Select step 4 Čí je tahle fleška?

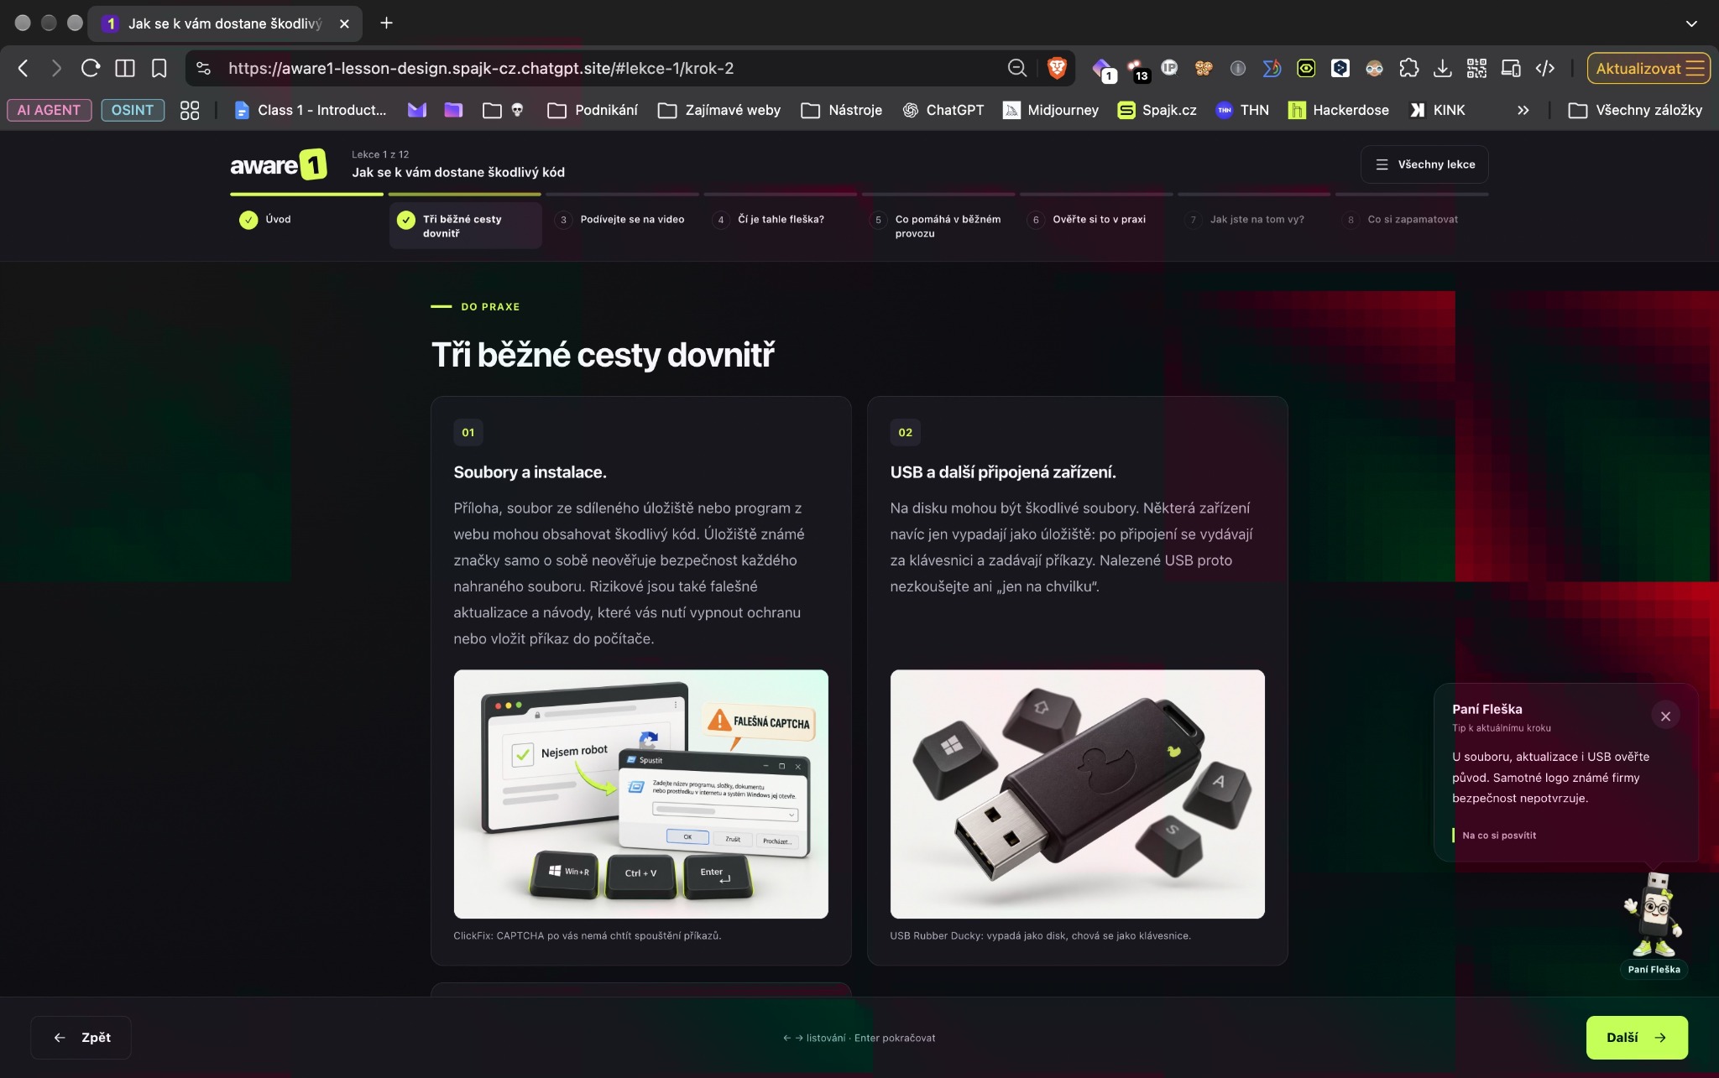coord(780,220)
